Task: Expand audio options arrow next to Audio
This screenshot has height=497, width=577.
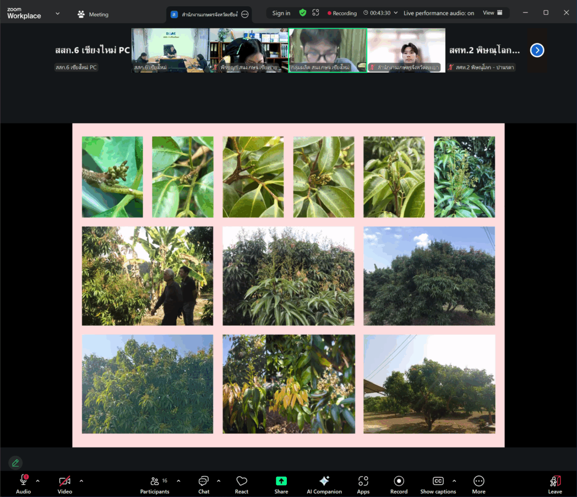Action: pos(38,481)
